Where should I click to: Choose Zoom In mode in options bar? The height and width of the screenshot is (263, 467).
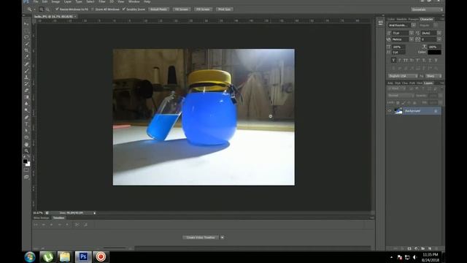[x=42, y=9]
